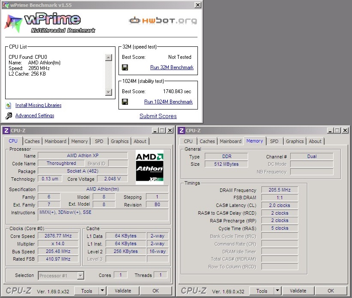
Task: Click the Advanced Settings key icon
Action: tap(9, 116)
